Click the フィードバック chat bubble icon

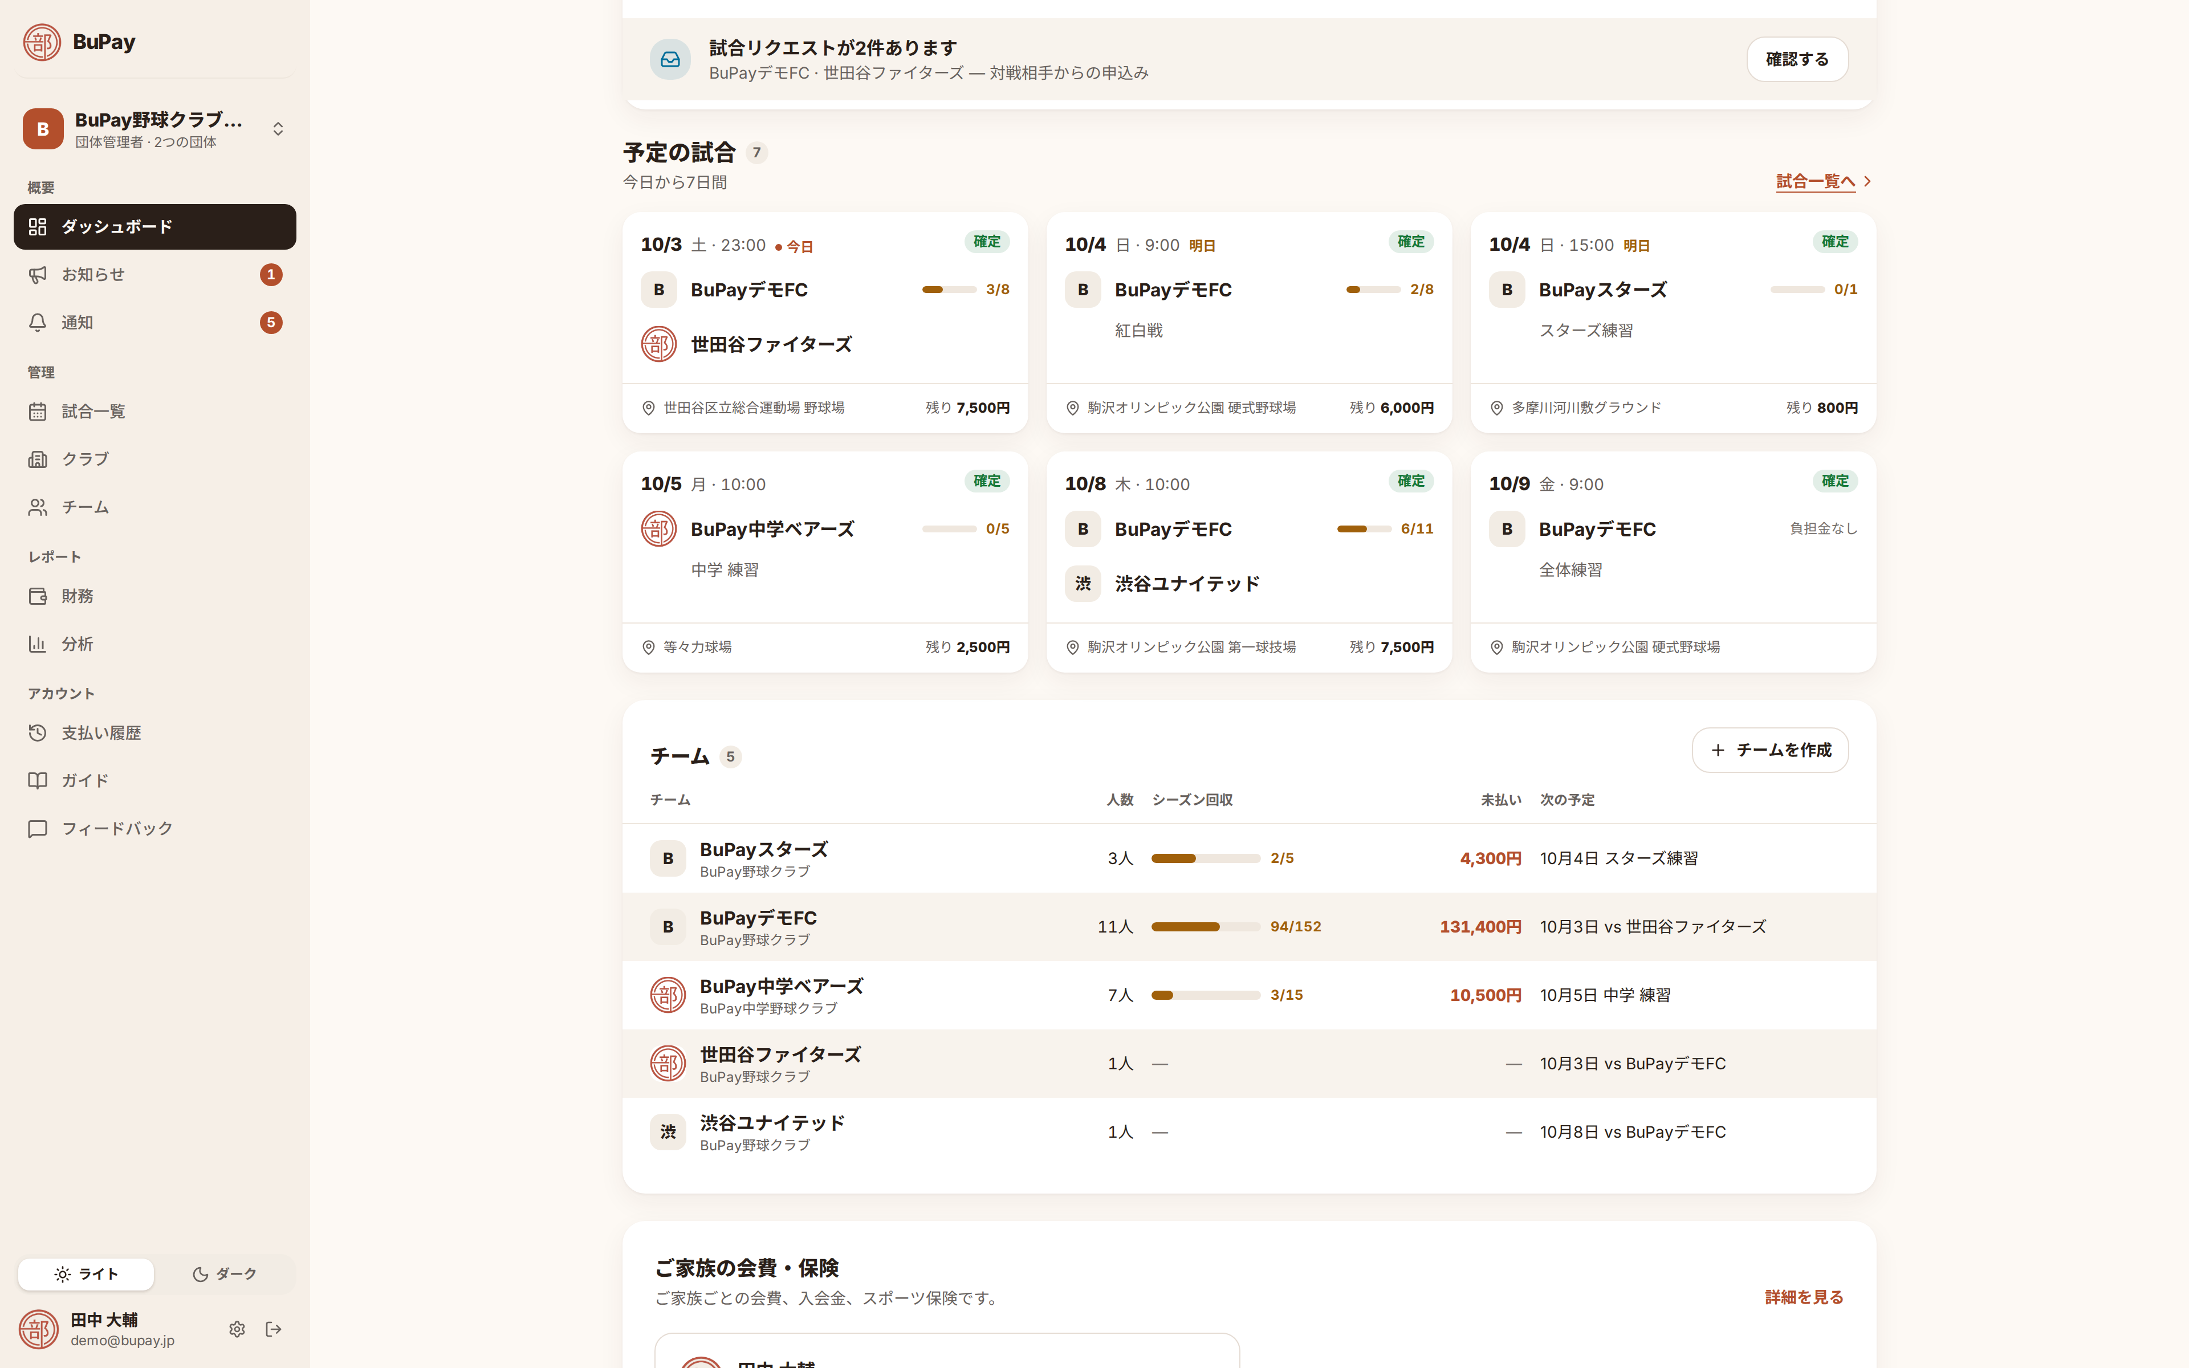point(37,829)
